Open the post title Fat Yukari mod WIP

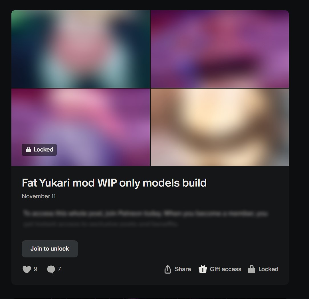[x=114, y=183]
